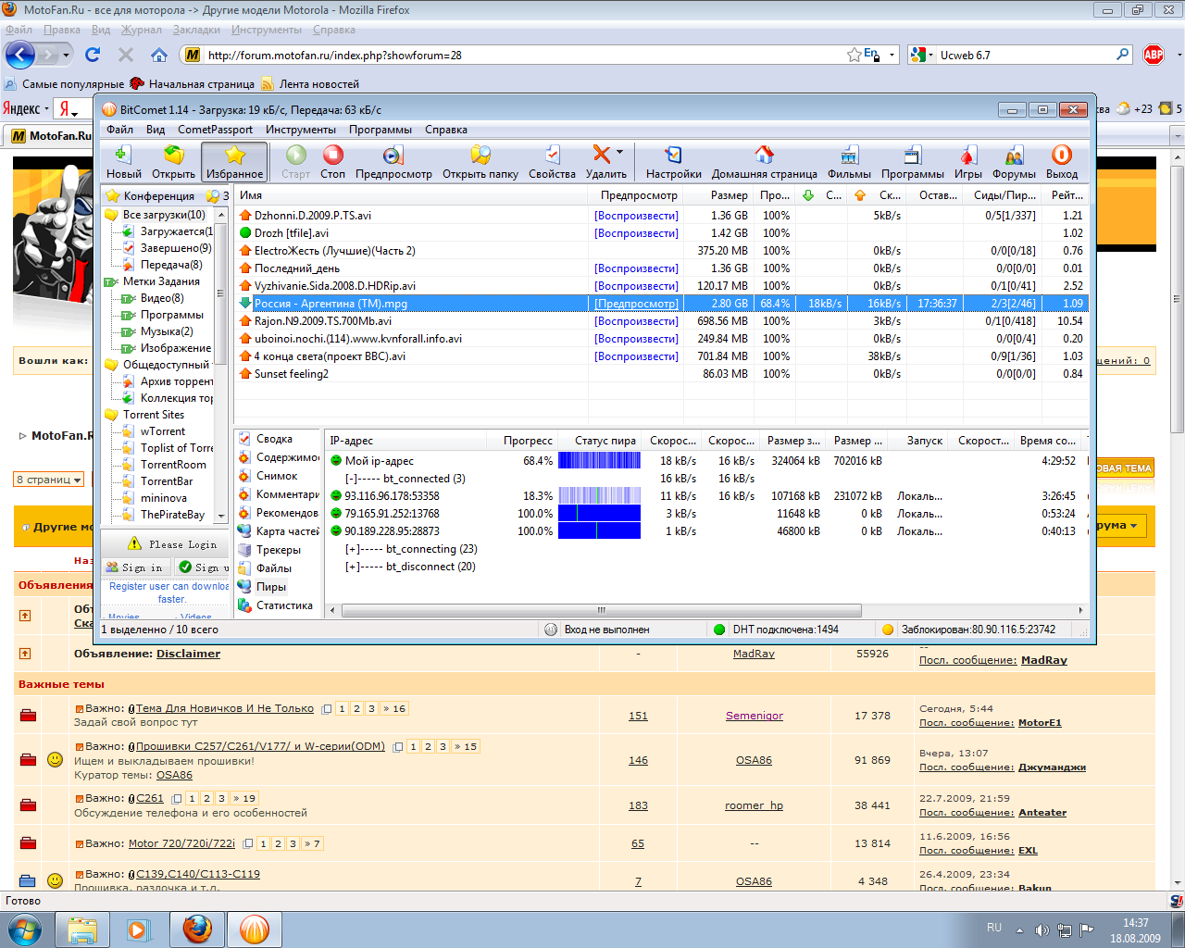Select Torrent Sites tree node
1185x948 pixels.
(x=154, y=415)
